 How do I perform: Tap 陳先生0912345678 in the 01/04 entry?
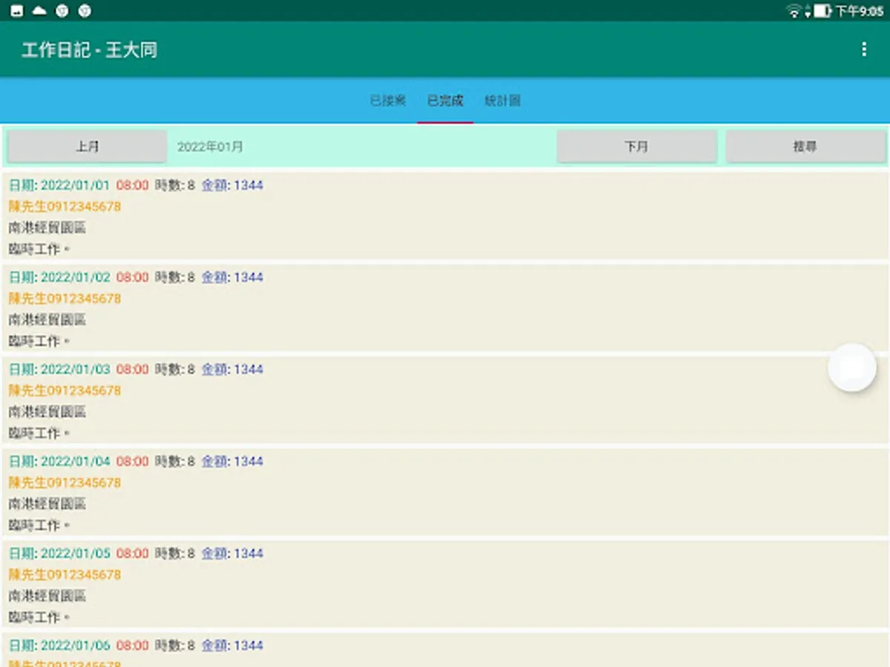click(x=65, y=482)
